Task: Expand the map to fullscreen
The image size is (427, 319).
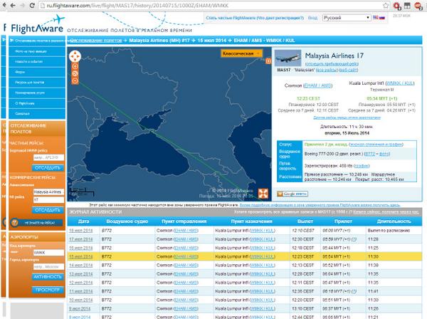Action: tap(263, 194)
